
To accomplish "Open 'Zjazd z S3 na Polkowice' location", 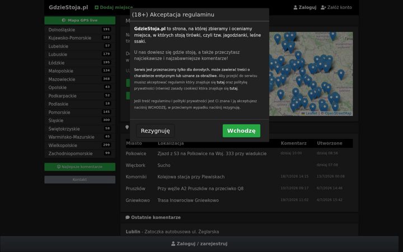I will pyautogui.click(x=212, y=153).
